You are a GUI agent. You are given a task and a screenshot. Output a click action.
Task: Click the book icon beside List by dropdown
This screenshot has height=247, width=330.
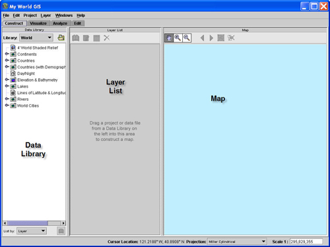pyautogui.click(x=61, y=231)
